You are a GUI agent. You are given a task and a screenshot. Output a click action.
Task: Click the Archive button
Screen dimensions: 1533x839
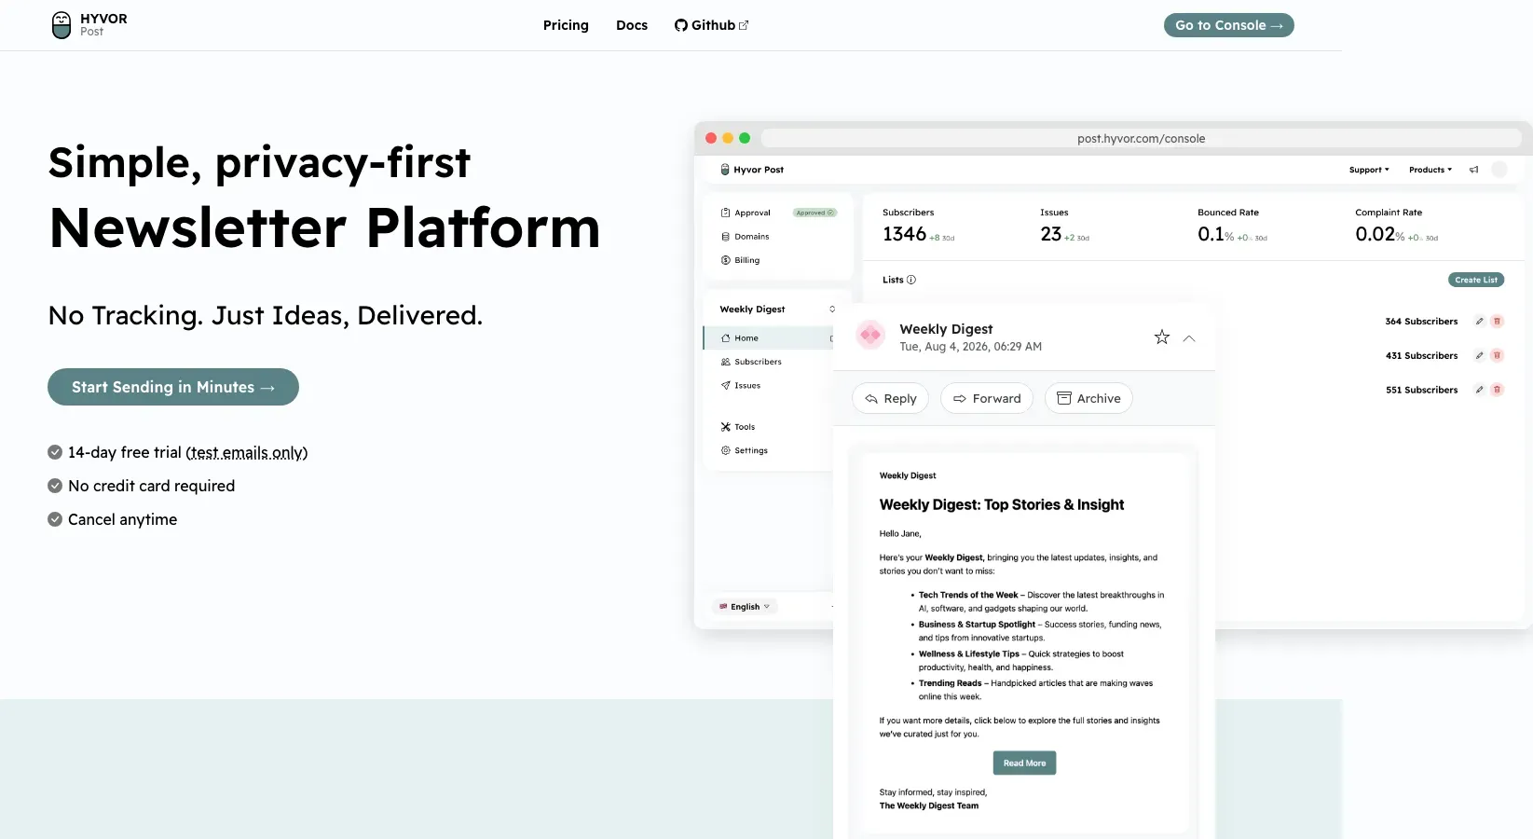click(x=1088, y=398)
